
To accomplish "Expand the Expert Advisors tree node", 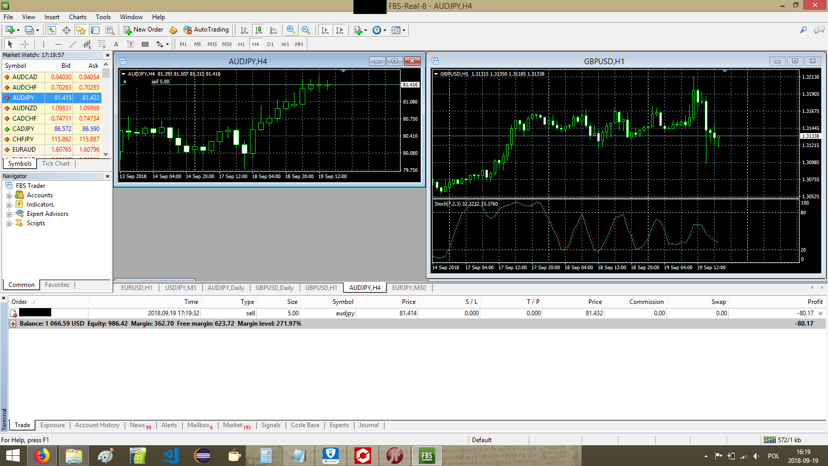I will pyautogui.click(x=9, y=214).
